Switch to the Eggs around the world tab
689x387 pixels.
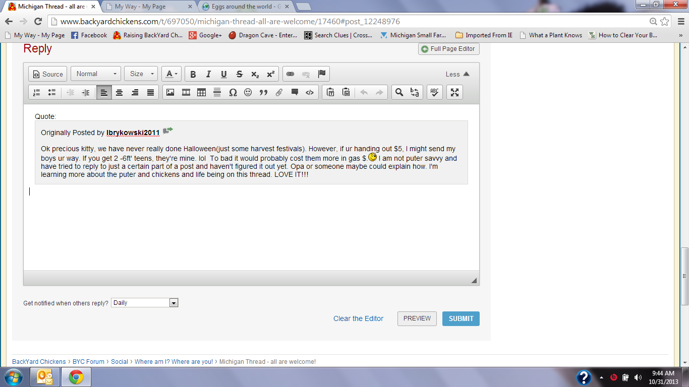pos(246,7)
